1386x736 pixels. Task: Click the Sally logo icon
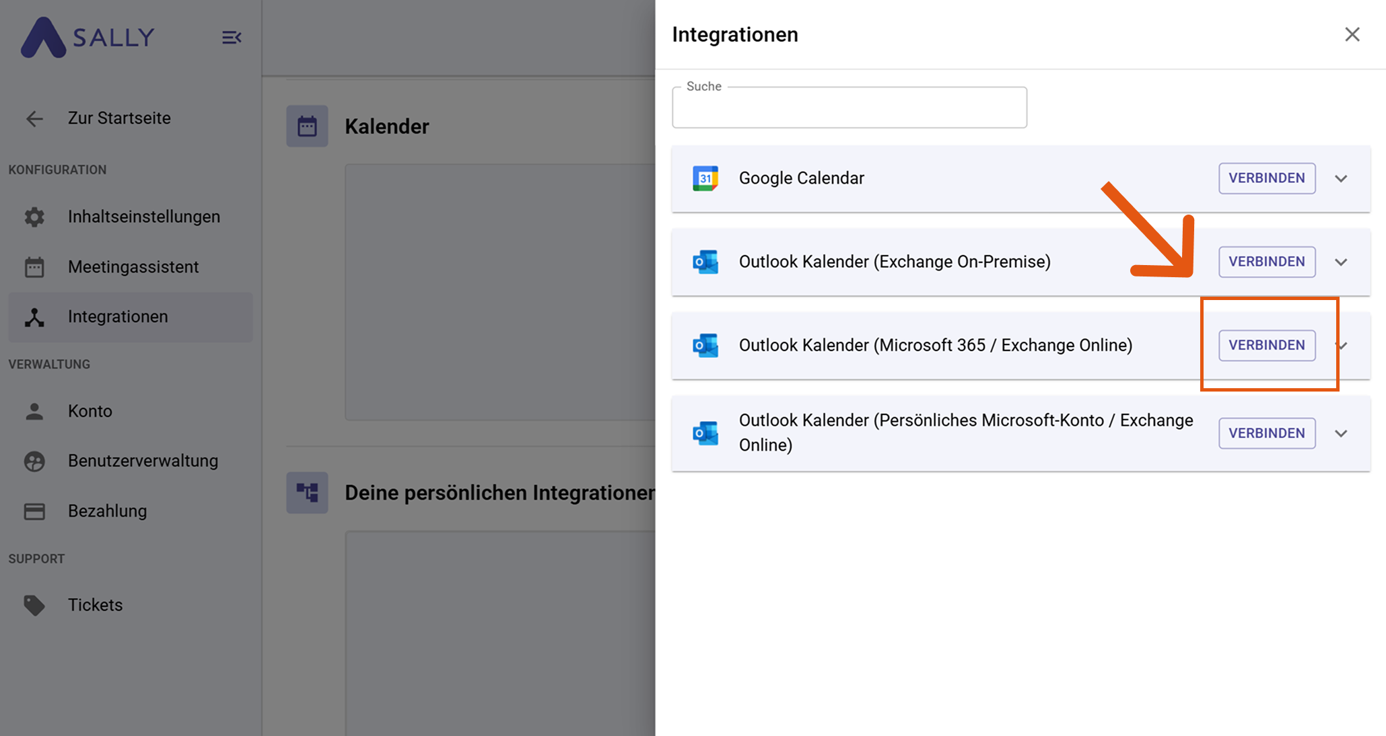[x=43, y=38]
